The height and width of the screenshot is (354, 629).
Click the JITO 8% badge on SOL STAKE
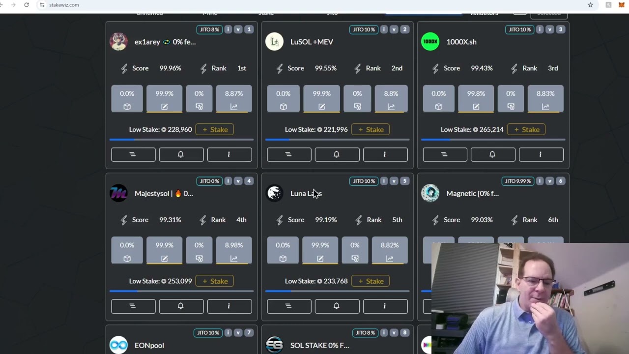pos(365,333)
